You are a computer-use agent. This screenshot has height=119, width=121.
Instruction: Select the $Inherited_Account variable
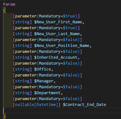(x=56, y=57)
